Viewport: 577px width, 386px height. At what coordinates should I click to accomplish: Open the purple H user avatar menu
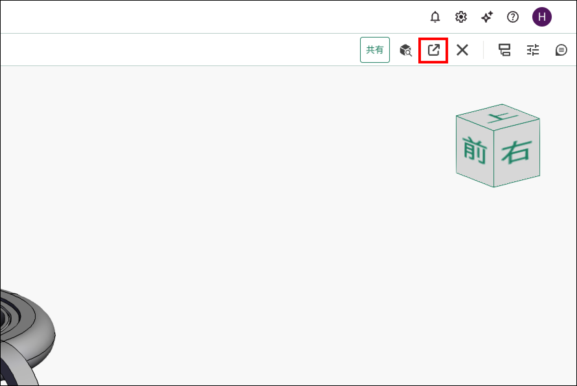tap(542, 17)
